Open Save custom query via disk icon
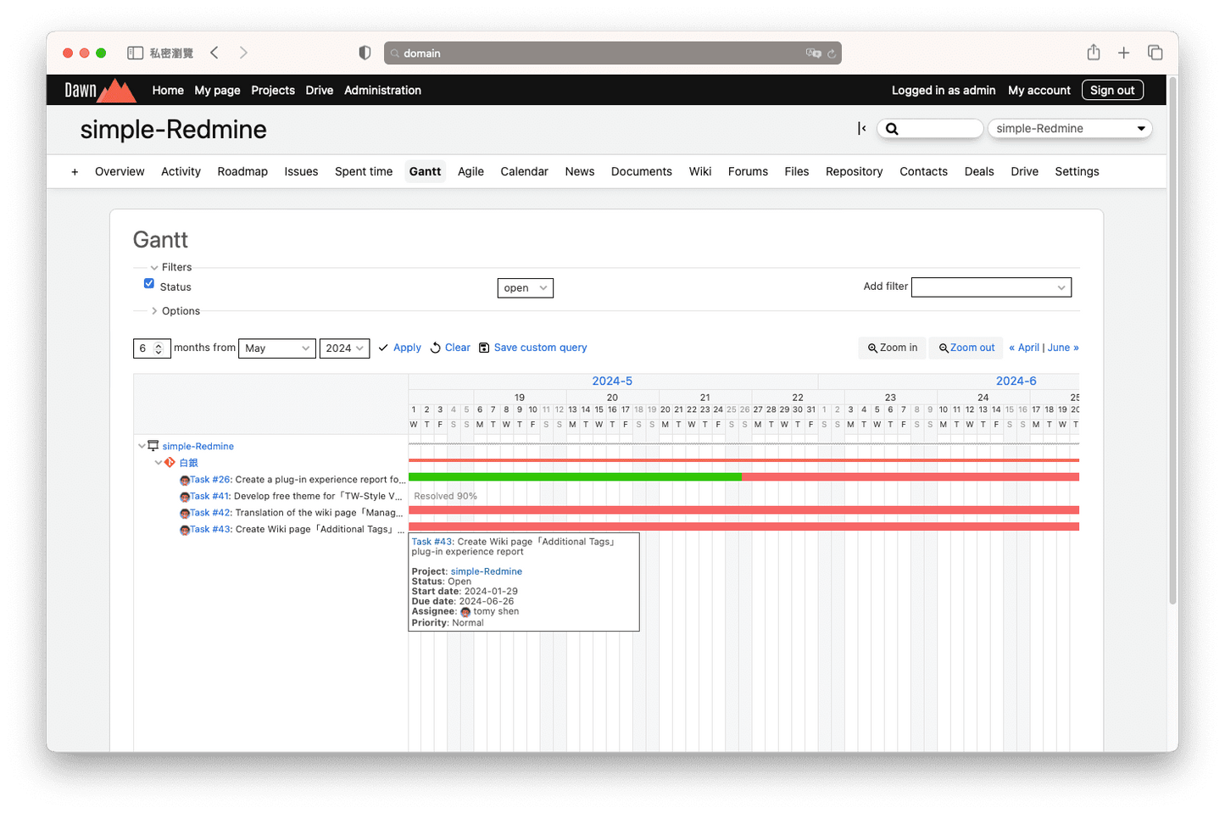Screen dimensions: 1225x813 483,348
